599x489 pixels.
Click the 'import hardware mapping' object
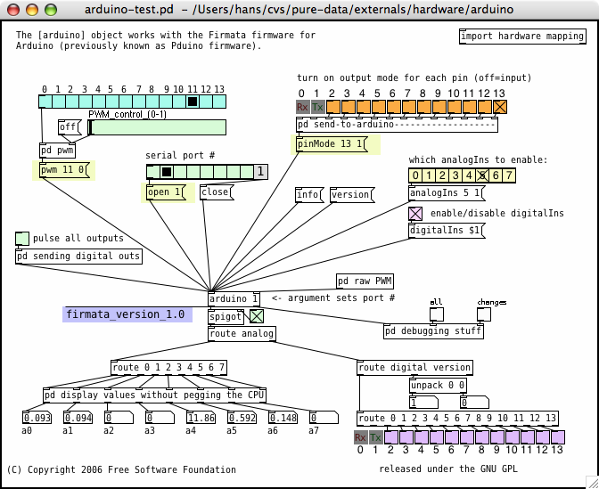point(521,37)
